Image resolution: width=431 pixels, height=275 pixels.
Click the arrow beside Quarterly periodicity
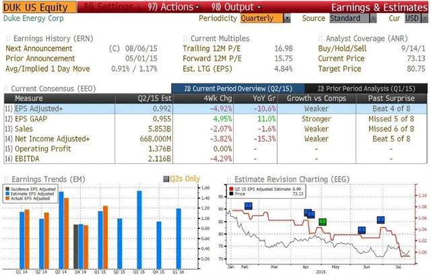pos(287,18)
